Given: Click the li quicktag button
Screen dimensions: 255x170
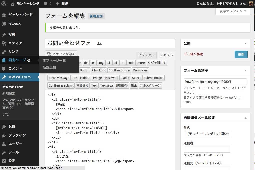Looking at the screenshot, I should pyautogui.click(x=122, y=63).
